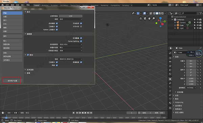Open the Interface section in Preferences sidebar

[x=12, y=13]
